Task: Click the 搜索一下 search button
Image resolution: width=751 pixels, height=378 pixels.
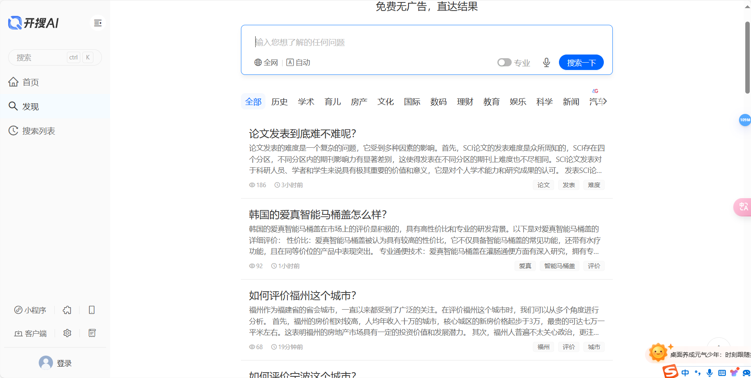Action: point(581,62)
